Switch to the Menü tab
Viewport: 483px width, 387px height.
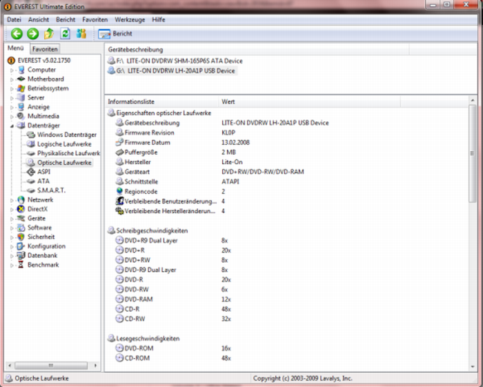point(16,48)
